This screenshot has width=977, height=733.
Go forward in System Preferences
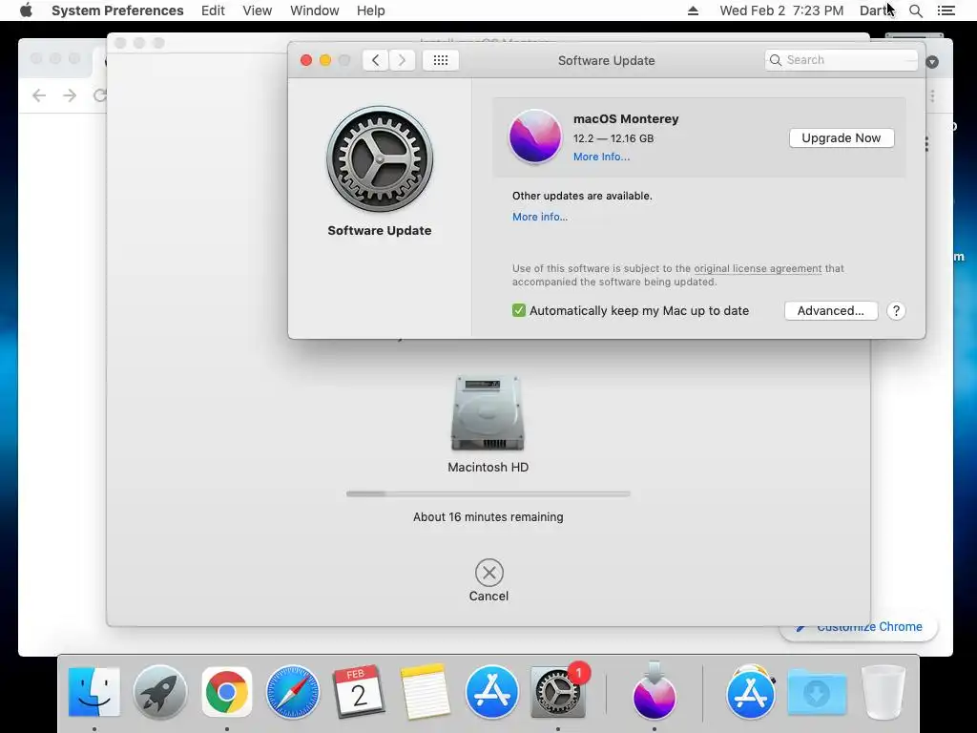402,60
